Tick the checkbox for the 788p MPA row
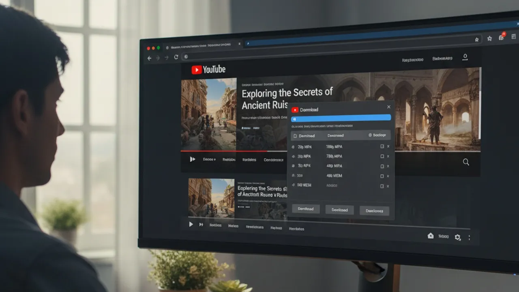 [382, 156]
